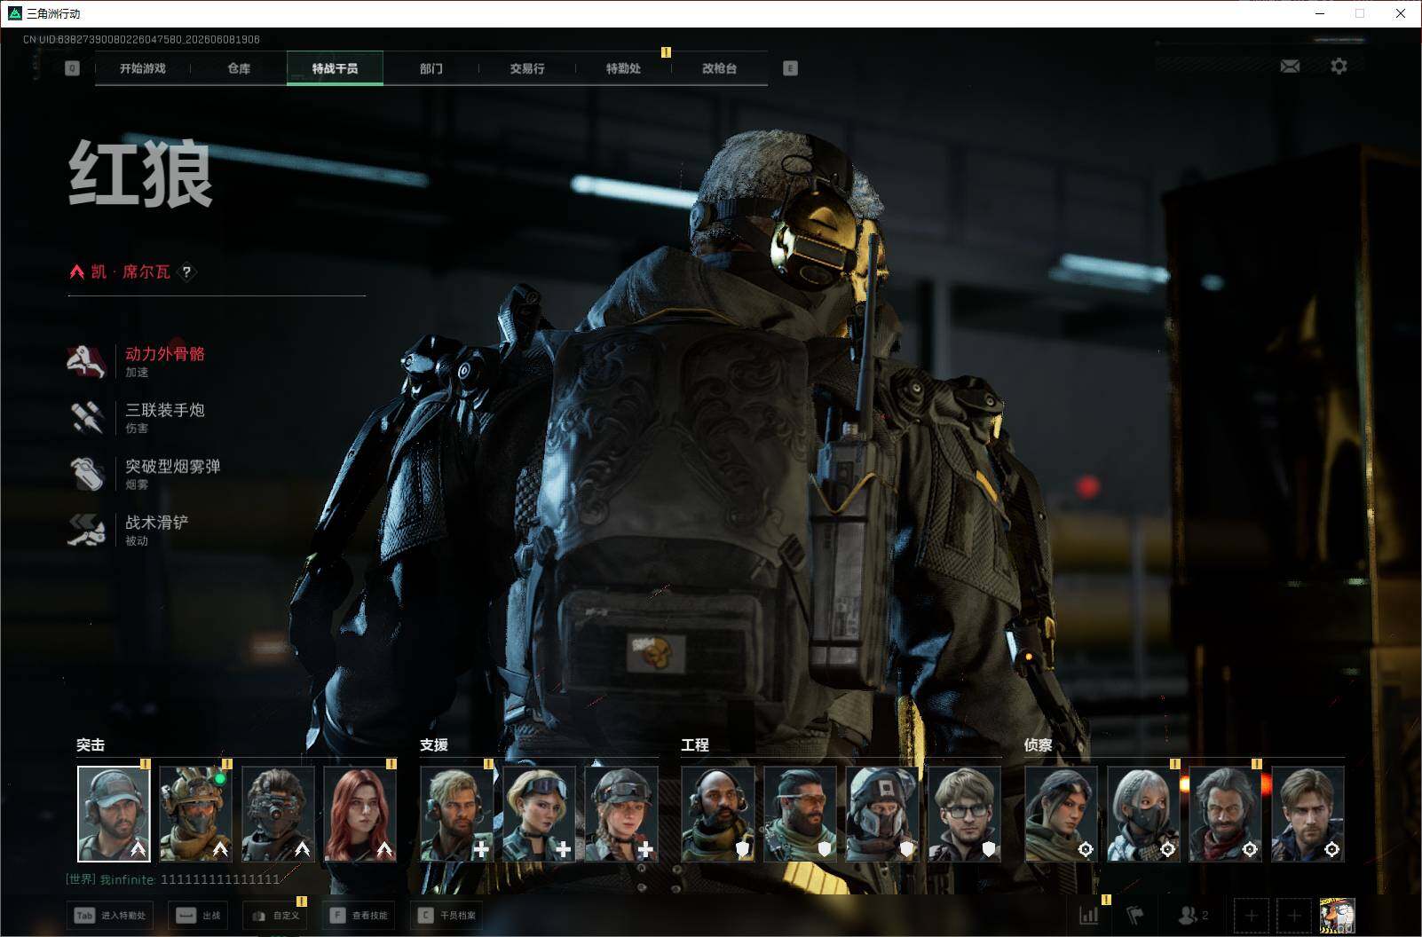Select the bearded cap-wearing assault operator portrait

[114, 814]
